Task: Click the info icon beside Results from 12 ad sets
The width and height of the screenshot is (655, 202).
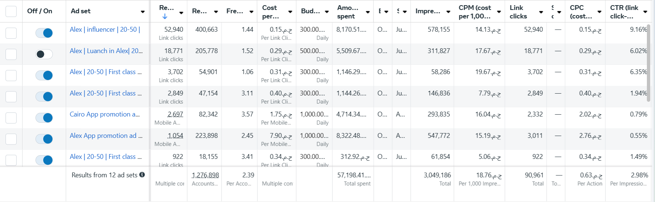Action: pyautogui.click(x=142, y=175)
